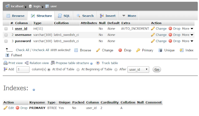Click the Unique index icon
The width and height of the screenshot is (199, 116).
tap(160, 50)
